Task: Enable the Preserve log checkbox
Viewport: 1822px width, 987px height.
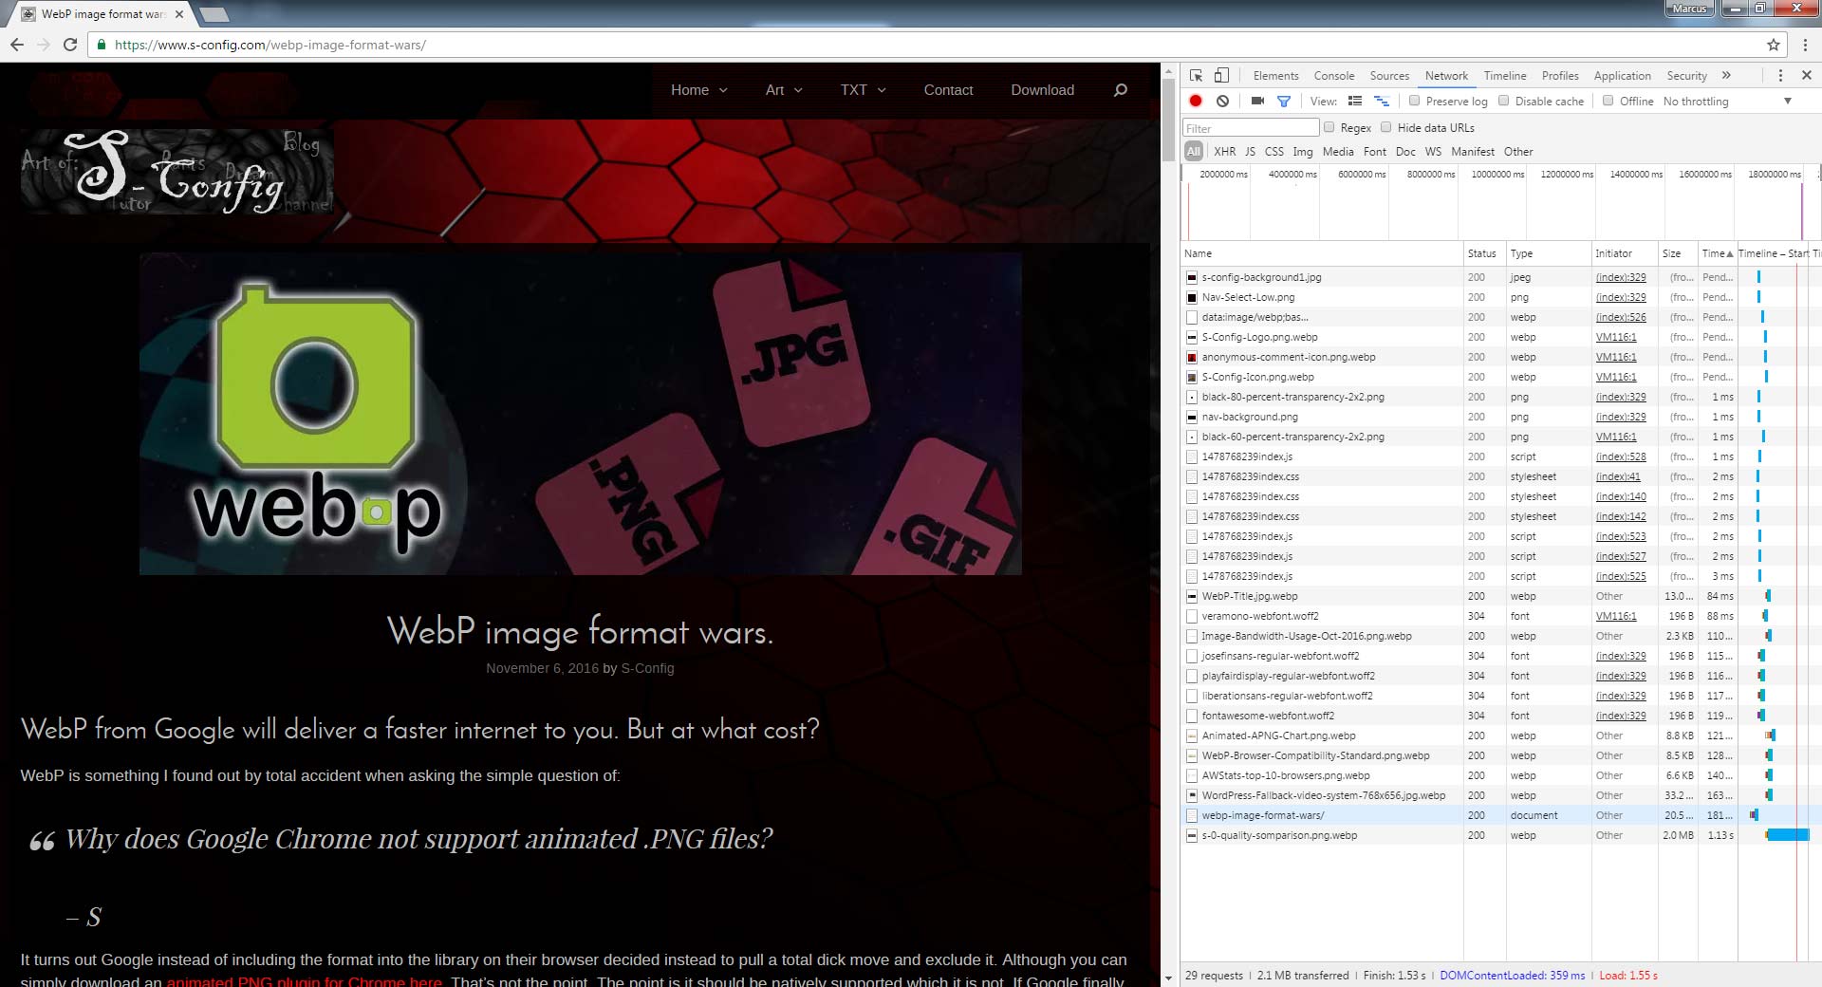Action: coord(1414,101)
